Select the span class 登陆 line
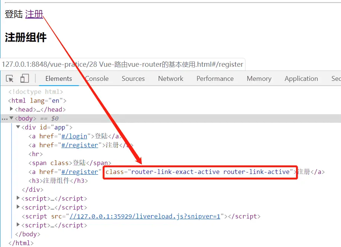This screenshot has width=341, height=247. (x=70, y=163)
